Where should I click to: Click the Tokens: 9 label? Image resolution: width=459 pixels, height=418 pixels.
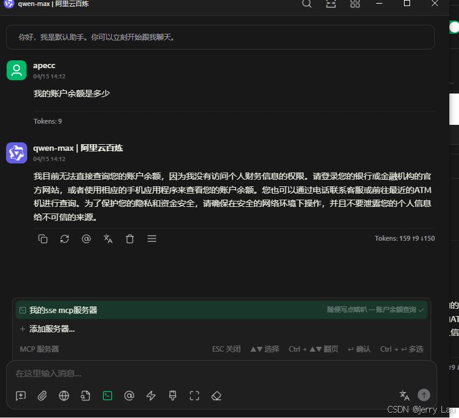[x=48, y=121]
